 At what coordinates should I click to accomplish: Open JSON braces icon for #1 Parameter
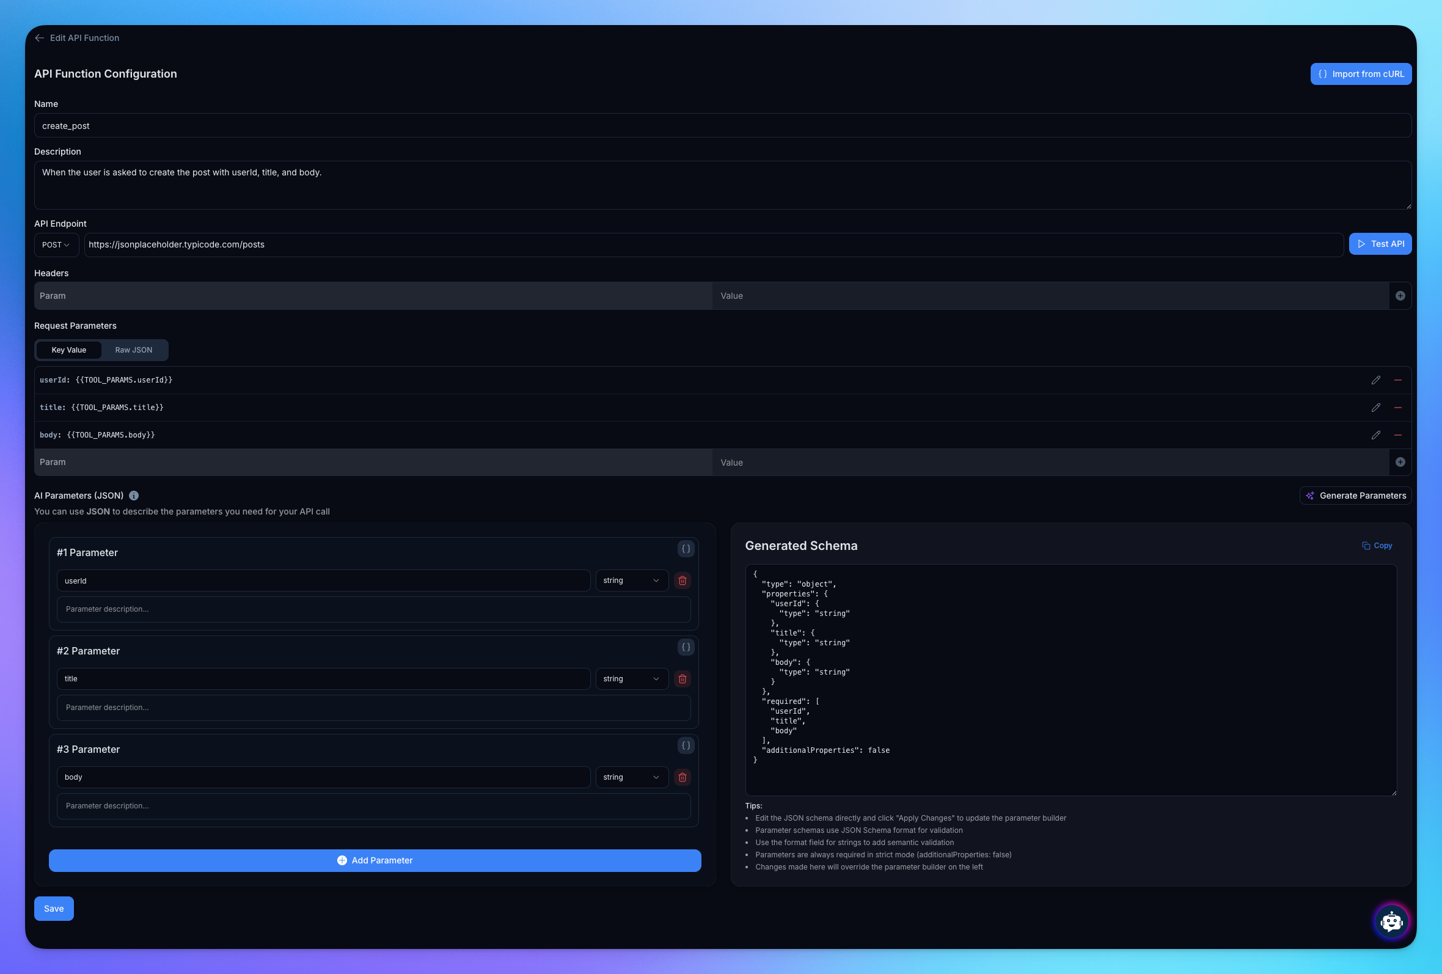pyautogui.click(x=686, y=549)
